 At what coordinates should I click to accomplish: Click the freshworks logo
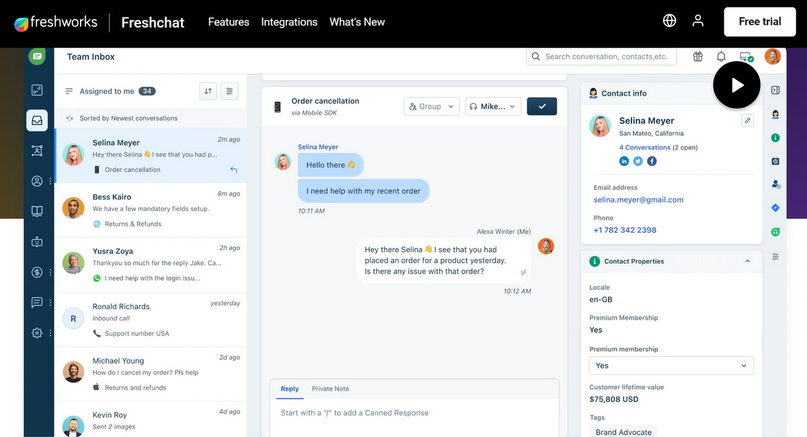[x=56, y=22]
